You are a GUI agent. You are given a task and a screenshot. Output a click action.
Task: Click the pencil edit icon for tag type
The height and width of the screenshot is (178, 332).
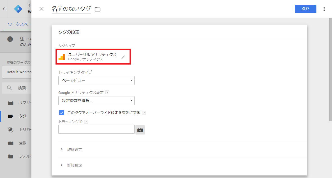[x=123, y=57]
